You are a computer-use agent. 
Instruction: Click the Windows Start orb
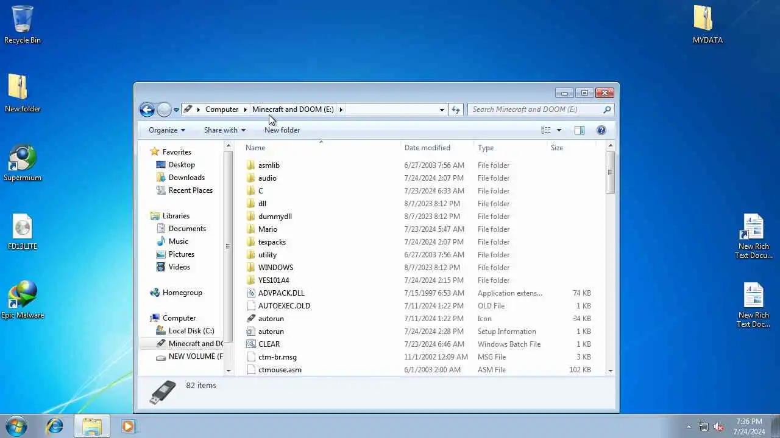(16, 426)
